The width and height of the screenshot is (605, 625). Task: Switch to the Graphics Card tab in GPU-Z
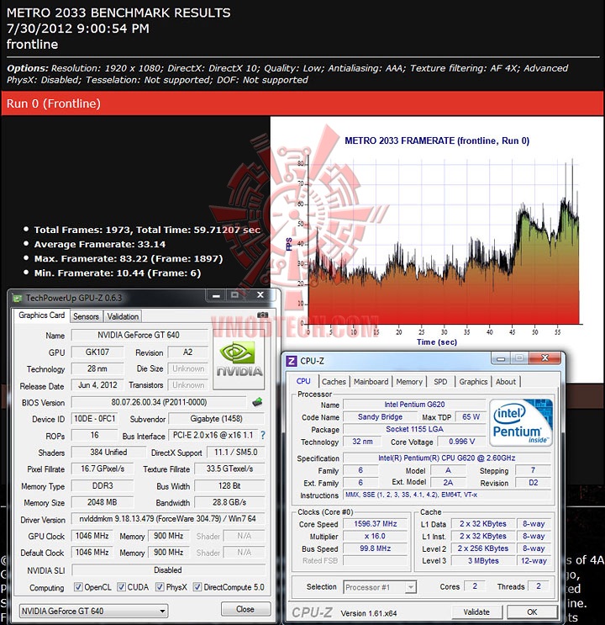point(41,315)
